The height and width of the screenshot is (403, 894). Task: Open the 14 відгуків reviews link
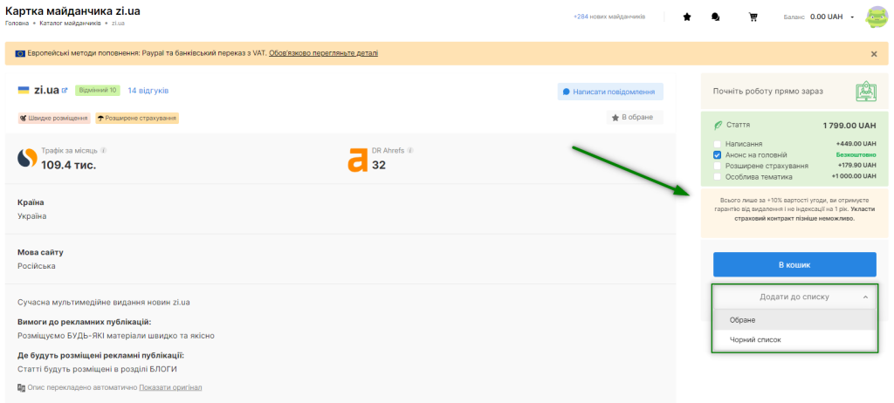pyautogui.click(x=148, y=91)
